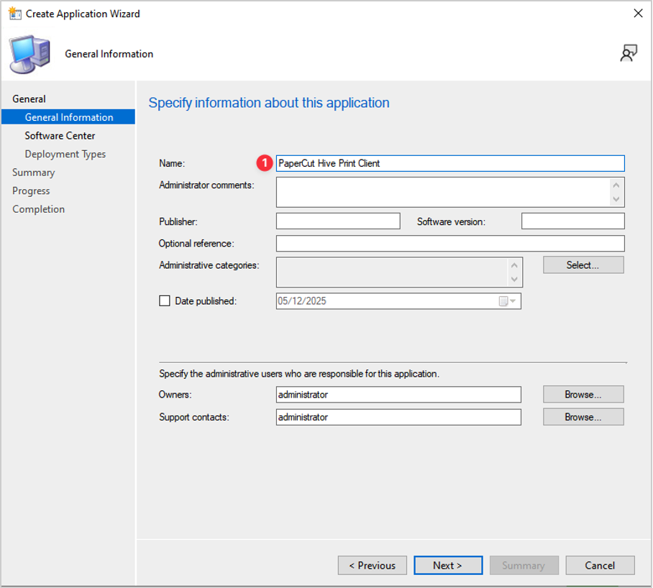
Task: Select Deployment Types in the sidebar
Action: pyautogui.click(x=65, y=154)
